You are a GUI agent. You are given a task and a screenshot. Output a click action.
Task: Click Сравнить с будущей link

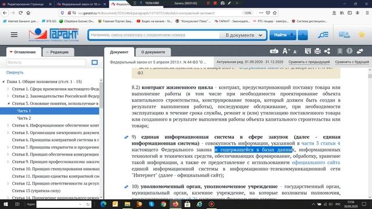(x=352, y=62)
